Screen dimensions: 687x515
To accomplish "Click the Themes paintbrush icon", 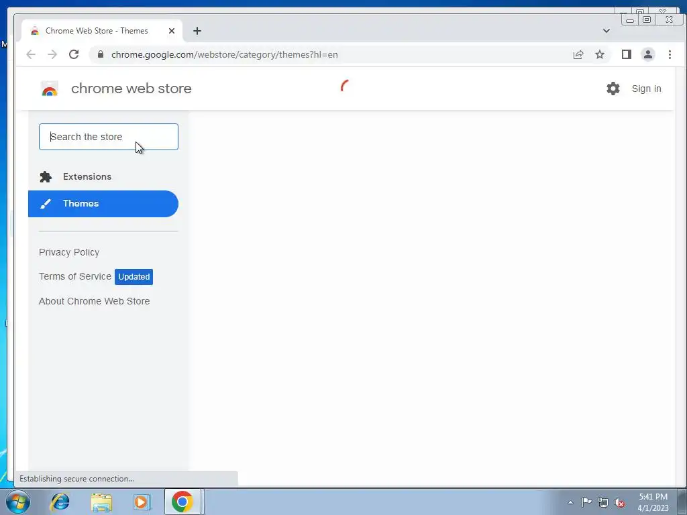I will coord(46,204).
